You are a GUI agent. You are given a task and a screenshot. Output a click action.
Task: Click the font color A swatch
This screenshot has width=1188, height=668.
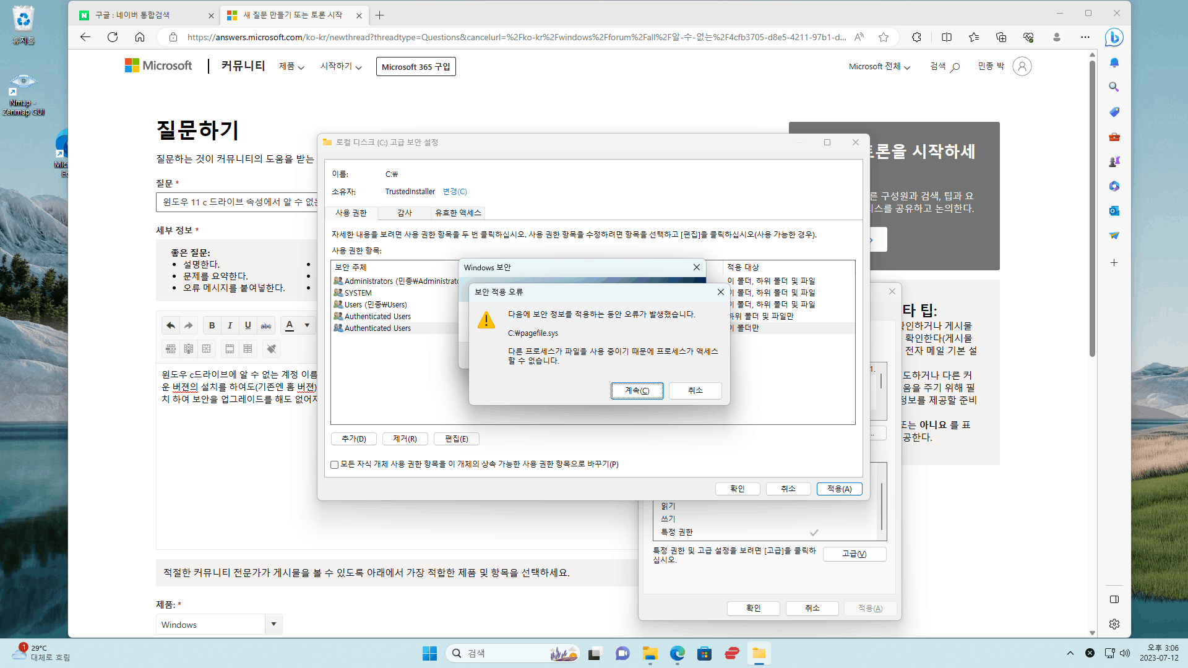point(290,325)
